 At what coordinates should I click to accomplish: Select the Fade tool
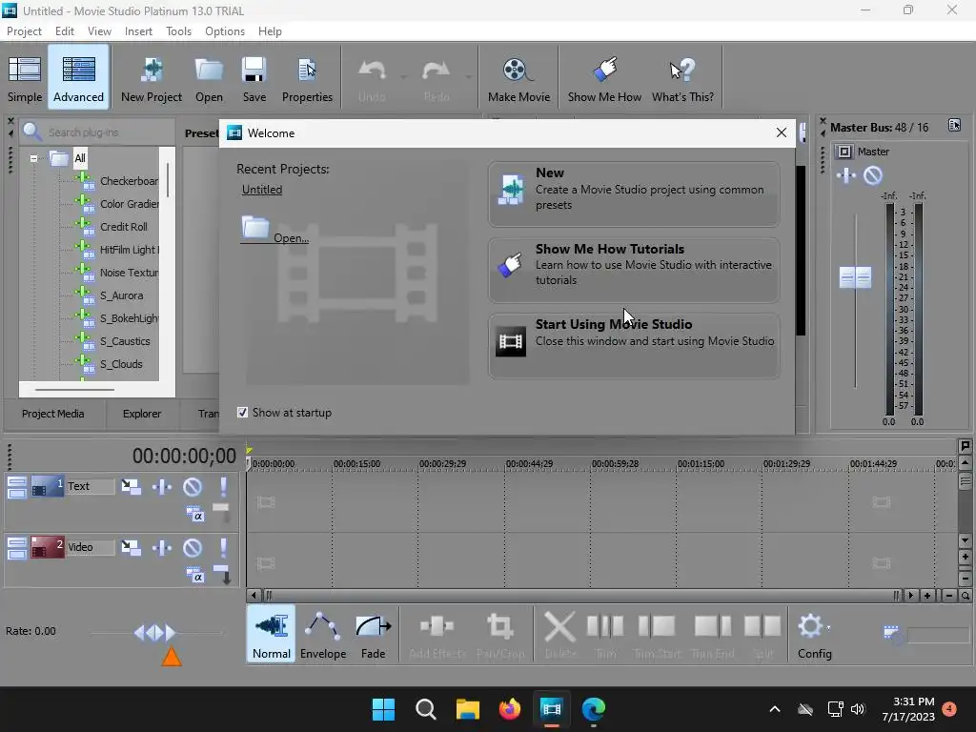374,635
